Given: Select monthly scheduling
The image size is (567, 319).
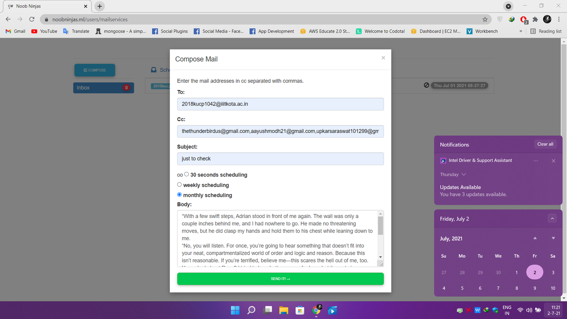Looking at the screenshot, I should [x=179, y=195].
